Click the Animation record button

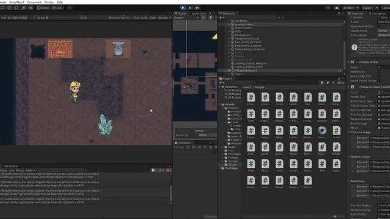tap(188, 147)
